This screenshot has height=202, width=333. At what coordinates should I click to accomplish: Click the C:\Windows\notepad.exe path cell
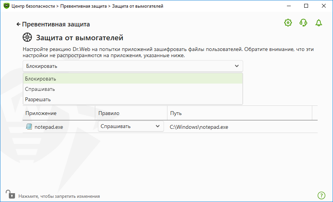199,127
